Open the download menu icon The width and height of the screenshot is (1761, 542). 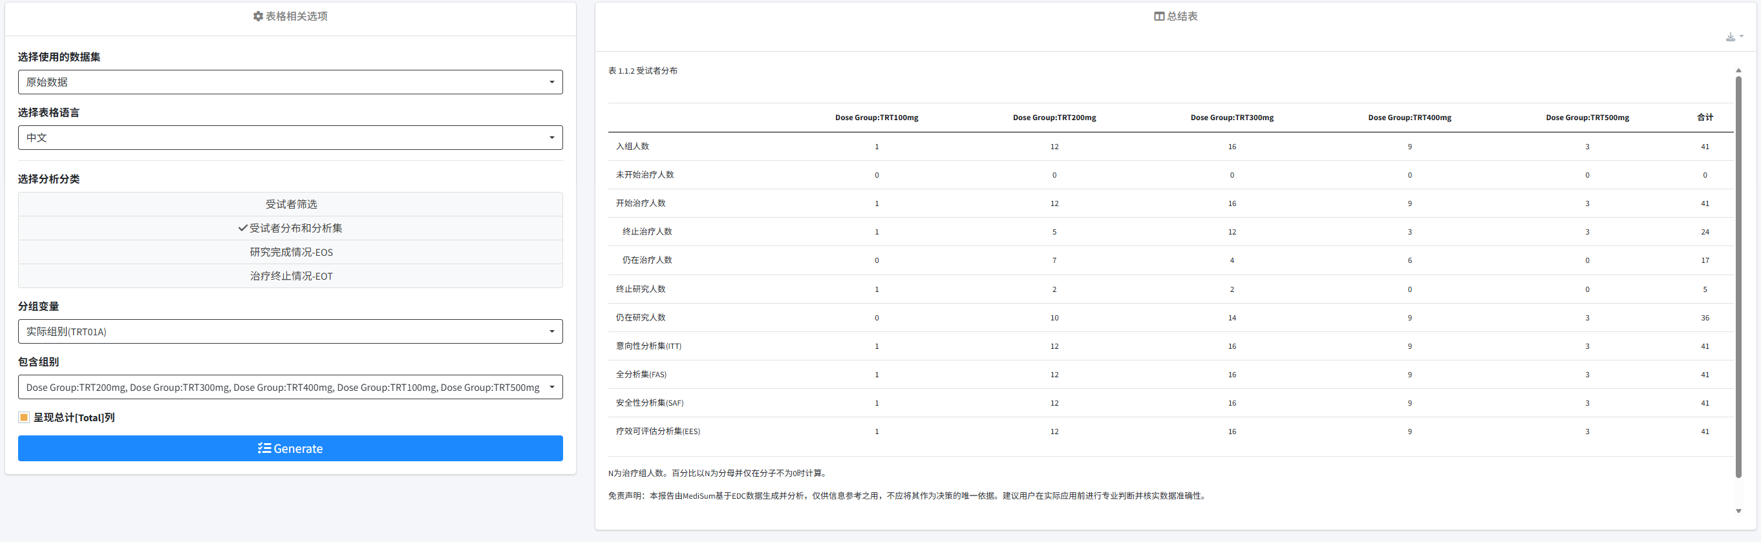pos(1733,37)
